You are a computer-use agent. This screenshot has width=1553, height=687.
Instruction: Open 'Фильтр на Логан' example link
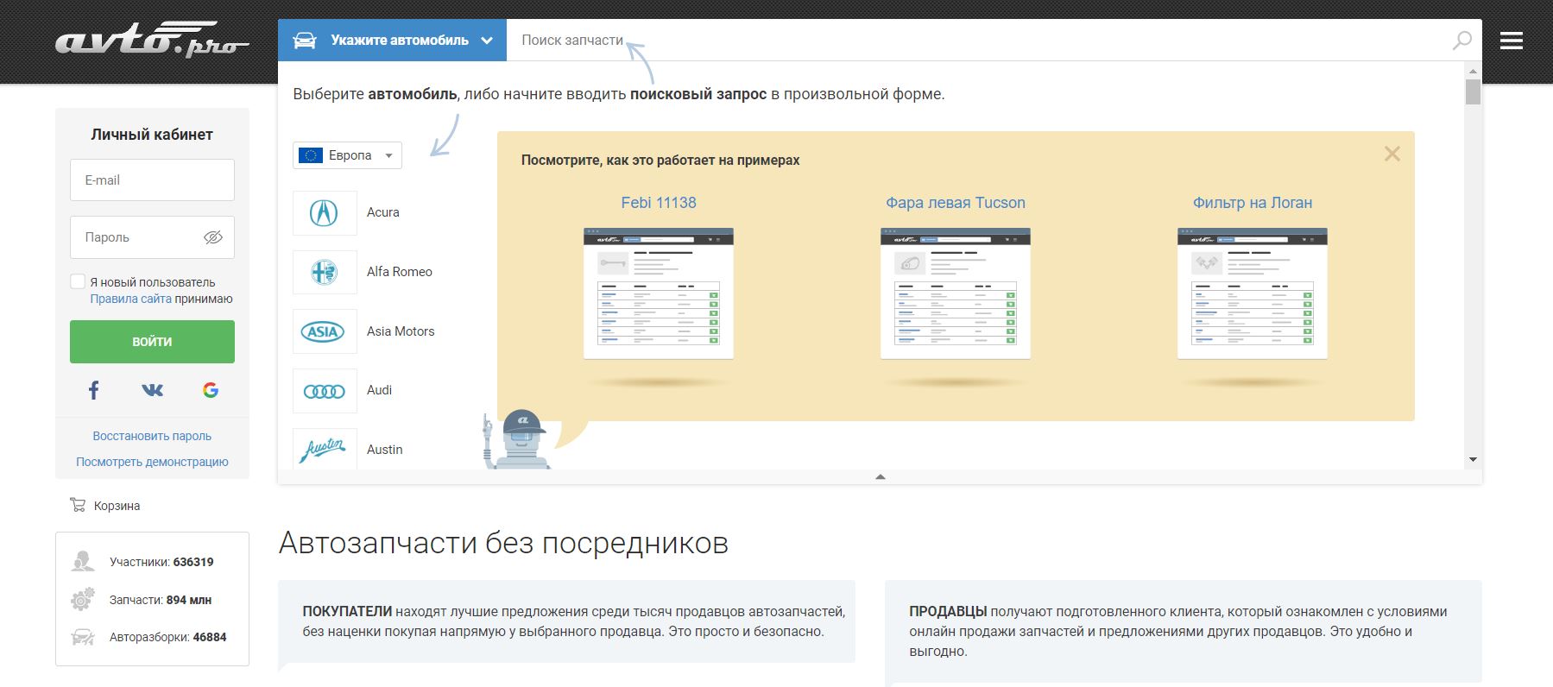pyautogui.click(x=1253, y=203)
